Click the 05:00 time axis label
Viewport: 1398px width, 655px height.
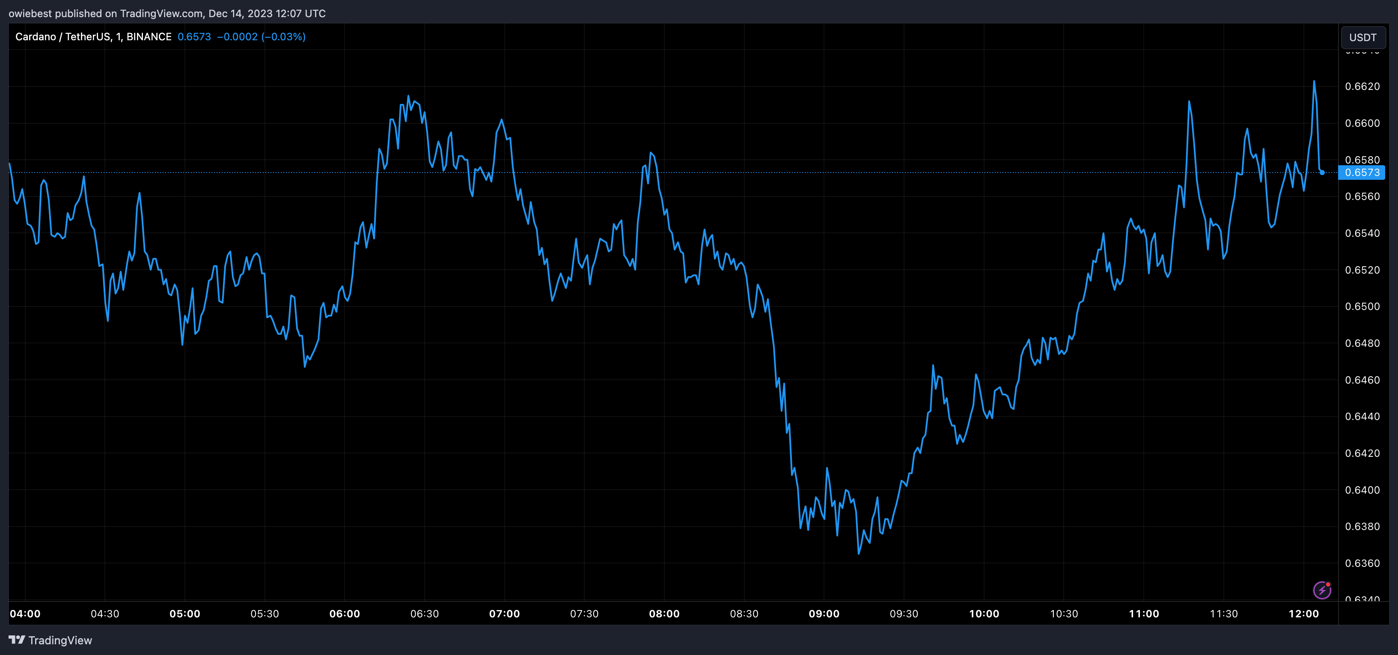[185, 614]
